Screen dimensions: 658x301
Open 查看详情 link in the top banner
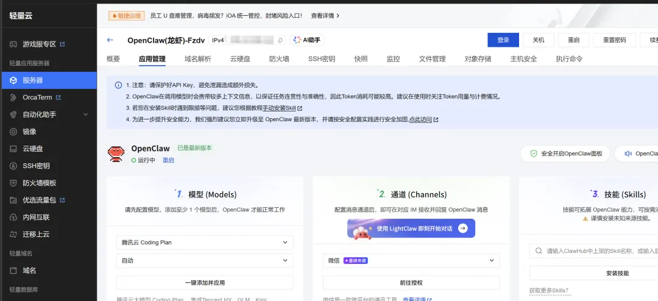click(325, 16)
